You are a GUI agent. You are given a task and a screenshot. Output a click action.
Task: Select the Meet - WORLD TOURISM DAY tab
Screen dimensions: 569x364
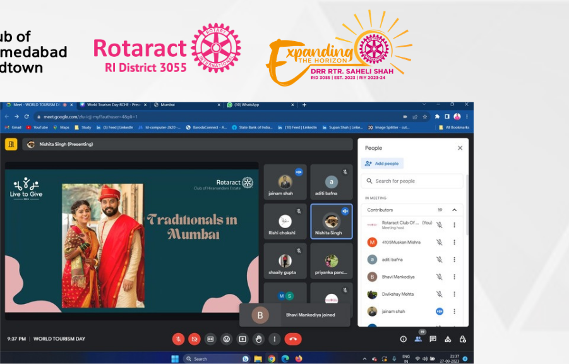click(x=40, y=105)
